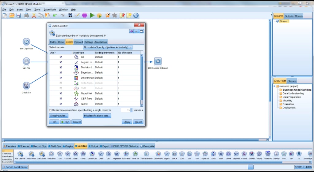Image resolution: width=314 pixels, height=172 pixels.
Task: Click the canvas horizontal scrollbar
Action: 135,140
